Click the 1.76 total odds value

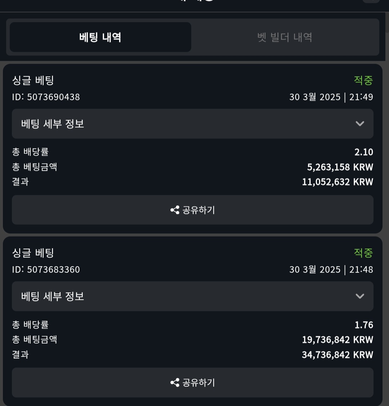(x=363, y=325)
